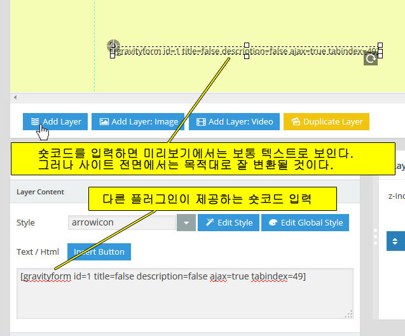Click the top-right resize handle of layer

pyautogui.click(x=380, y=45)
